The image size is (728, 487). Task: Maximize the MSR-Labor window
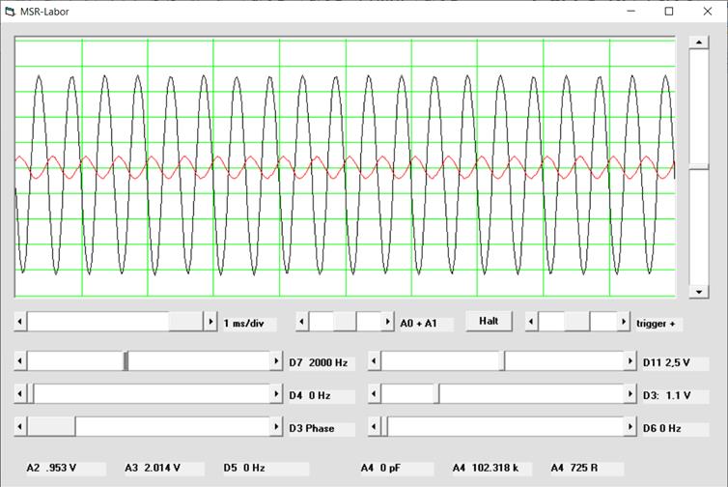point(668,11)
